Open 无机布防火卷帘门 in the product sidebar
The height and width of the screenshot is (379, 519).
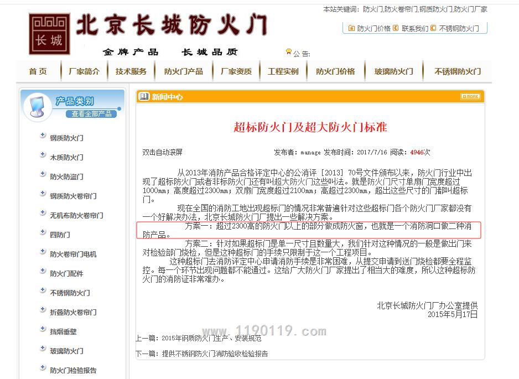click(76, 215)
